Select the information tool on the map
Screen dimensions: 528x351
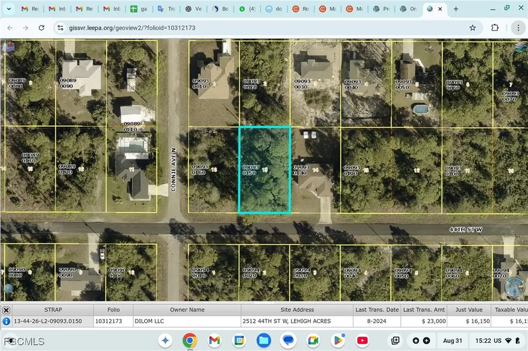[5, 321]
